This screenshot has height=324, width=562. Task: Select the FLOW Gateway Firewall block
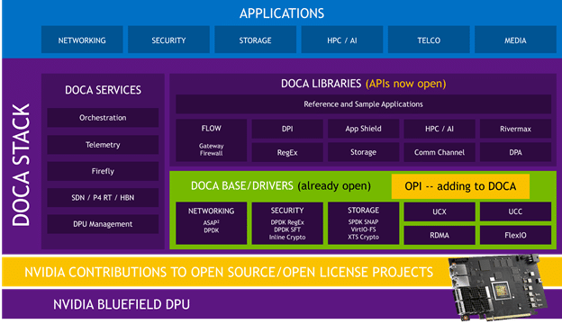point(211,140)
